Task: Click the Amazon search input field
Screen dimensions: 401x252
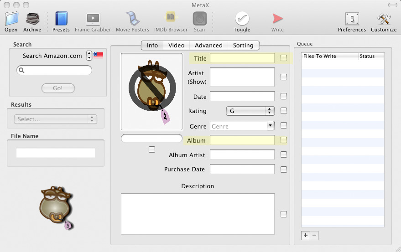Action: pyautogui.click(x=54, y=70)
